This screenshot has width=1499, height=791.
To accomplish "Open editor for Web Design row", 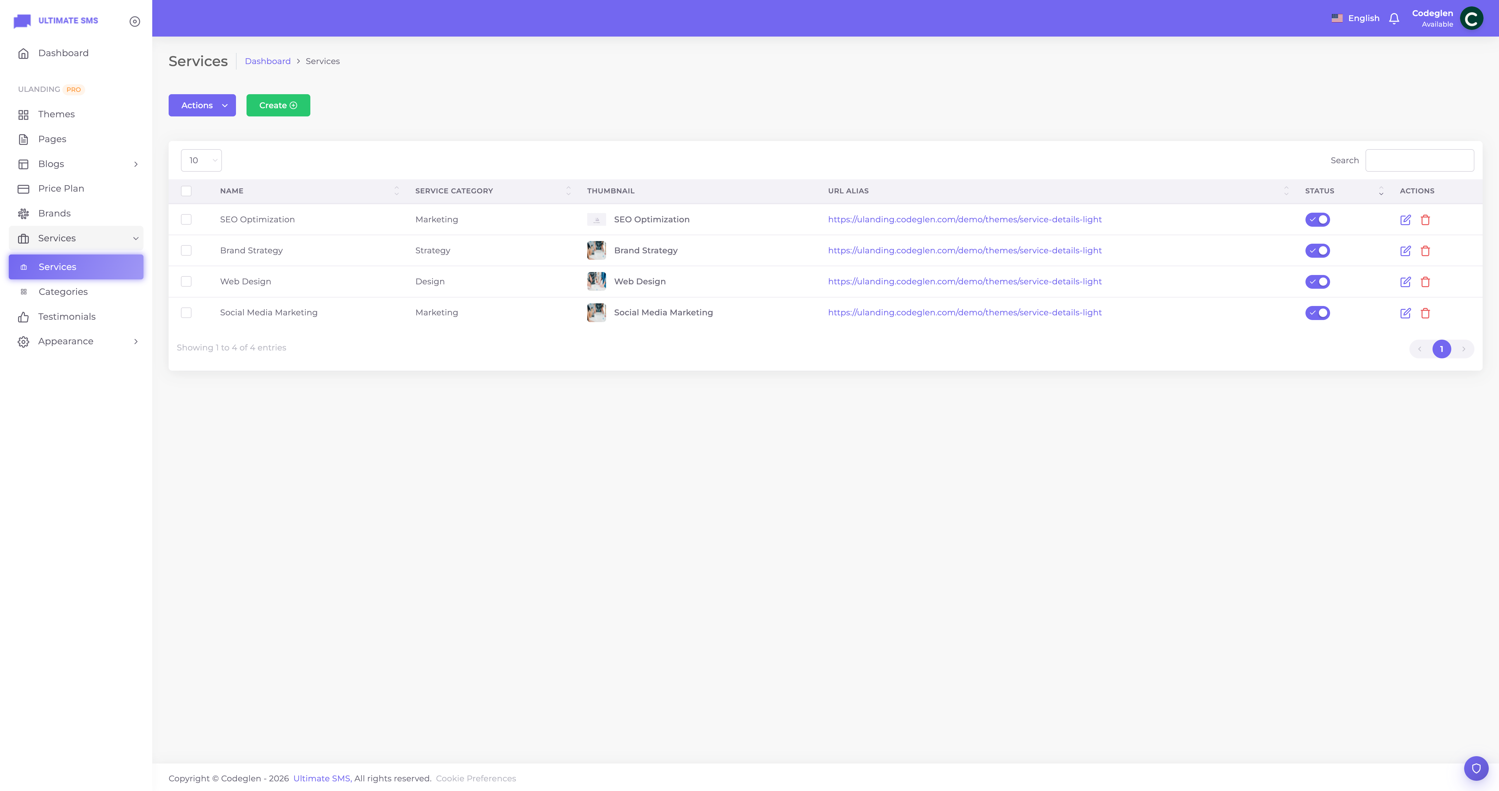I will [x=1405, y=282].
